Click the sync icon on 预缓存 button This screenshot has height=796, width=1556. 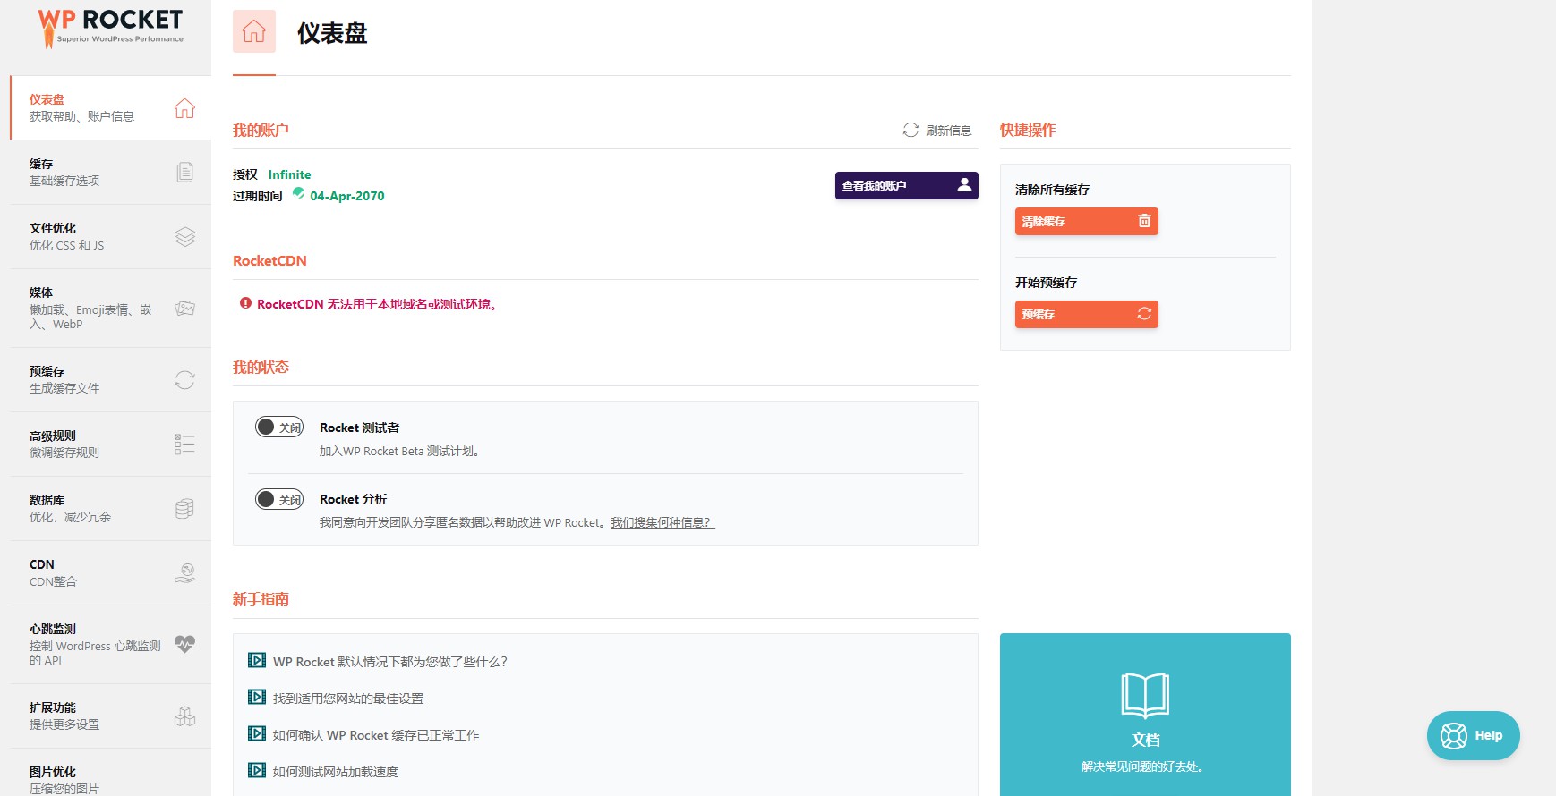(x=1144, y=314)
